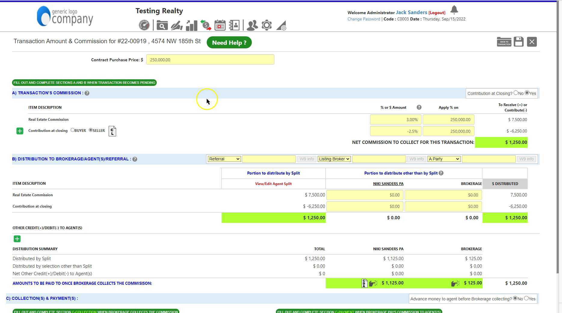This screenshot has width=562, height=313.
Task: Open the bar chart reports icon
Action: [191, 26]
